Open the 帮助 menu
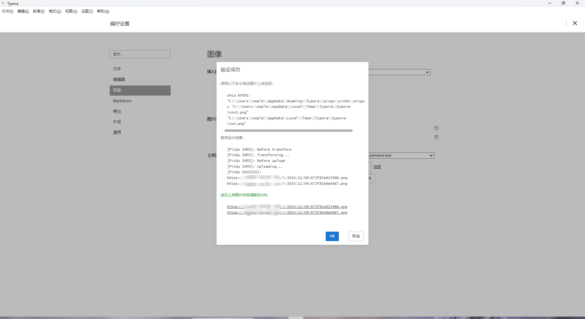This screenshot has height=319, width=585. pos(103,11)
